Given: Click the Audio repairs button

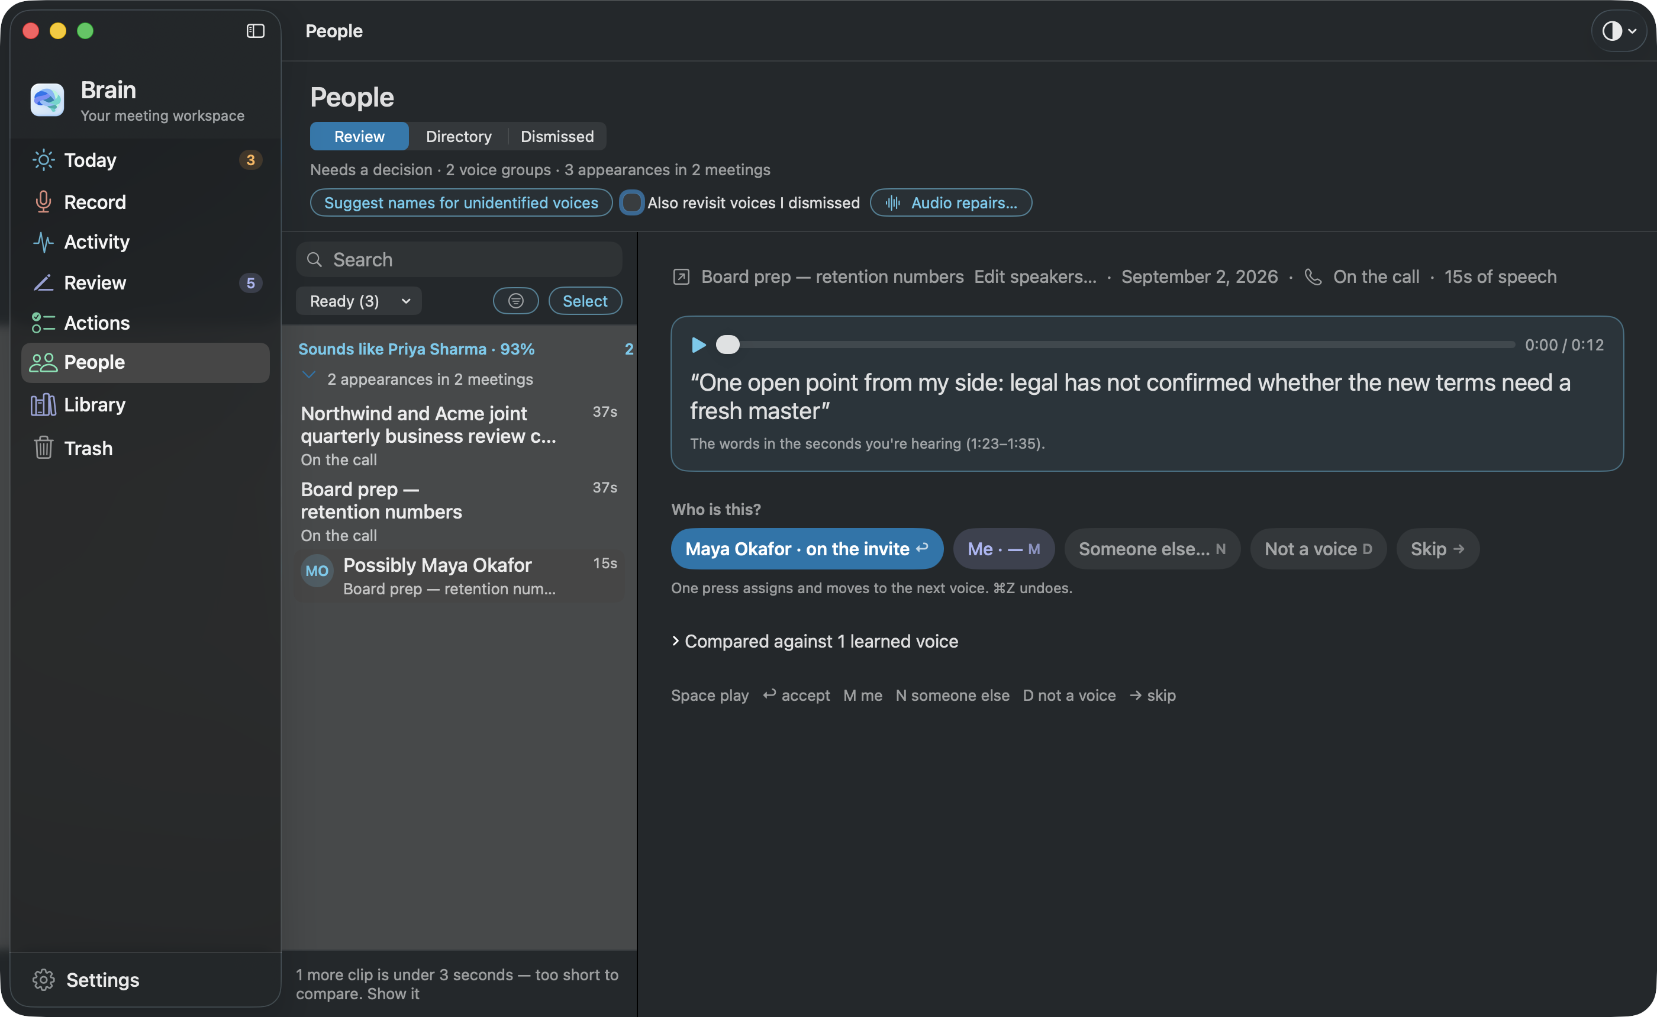Looking at the screenshot, I should click(951, 202).
